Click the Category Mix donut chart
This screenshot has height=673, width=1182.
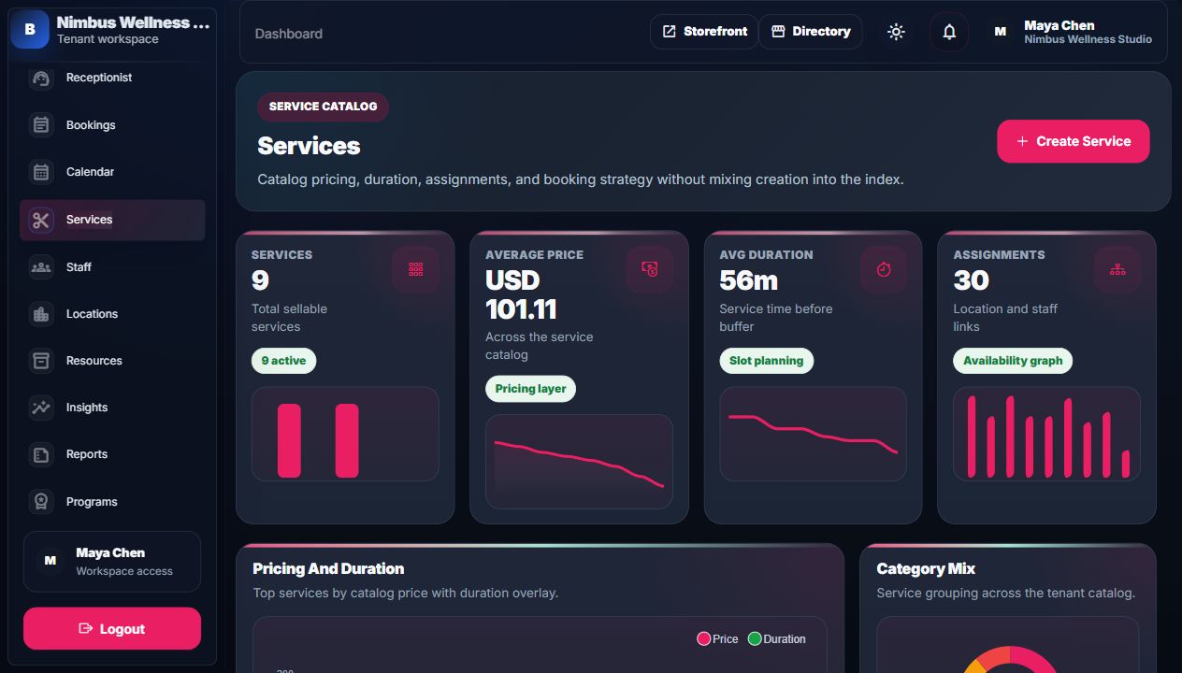[x=1011, y=659]
